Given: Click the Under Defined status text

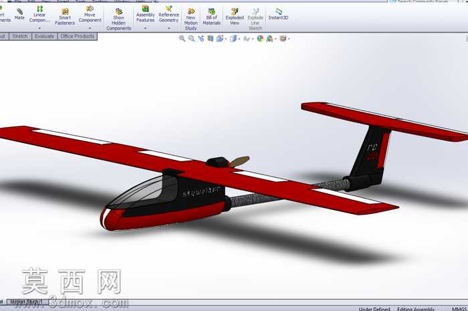Looking at the screenshot, I should coord(374,309).
